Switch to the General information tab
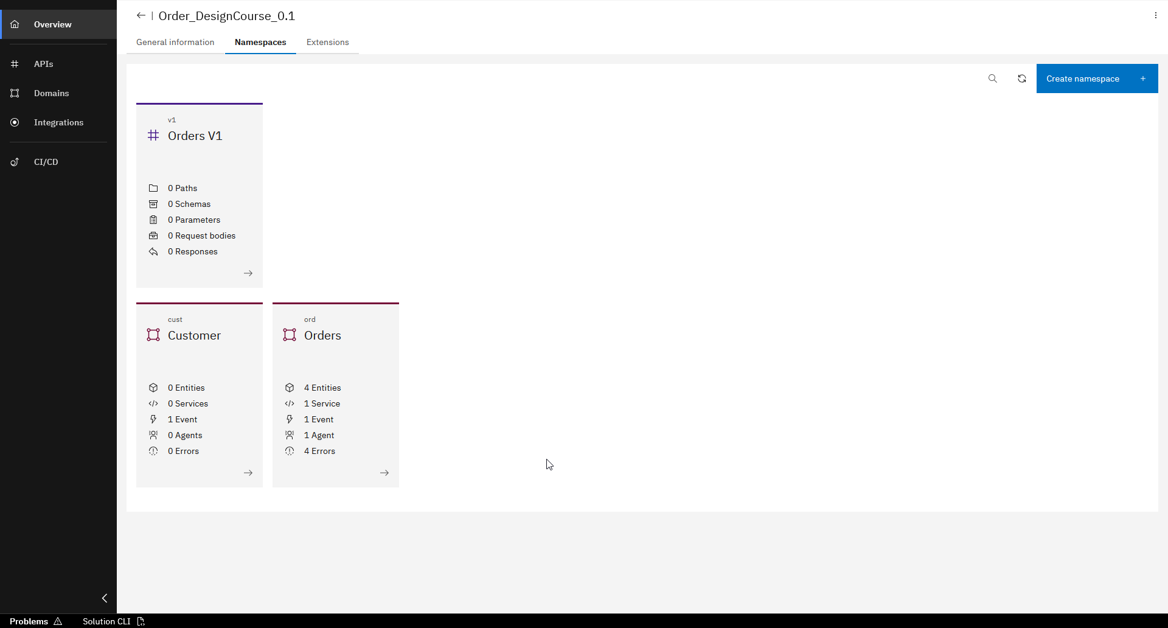This screenshot has height=628, width=1168. [175, 42]
